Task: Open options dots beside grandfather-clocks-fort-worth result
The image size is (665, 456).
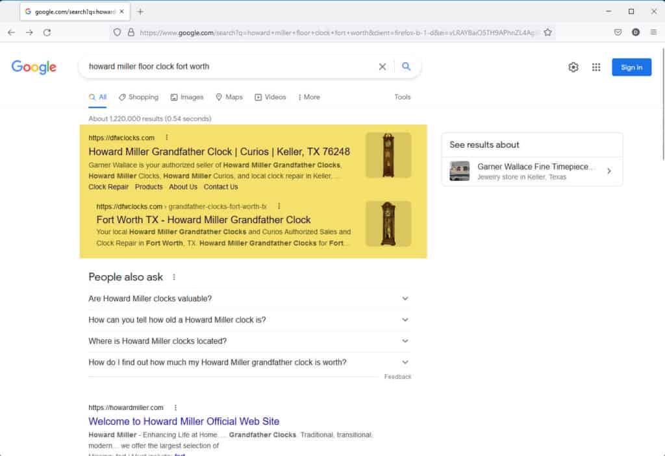Action: tap(279, 206)
